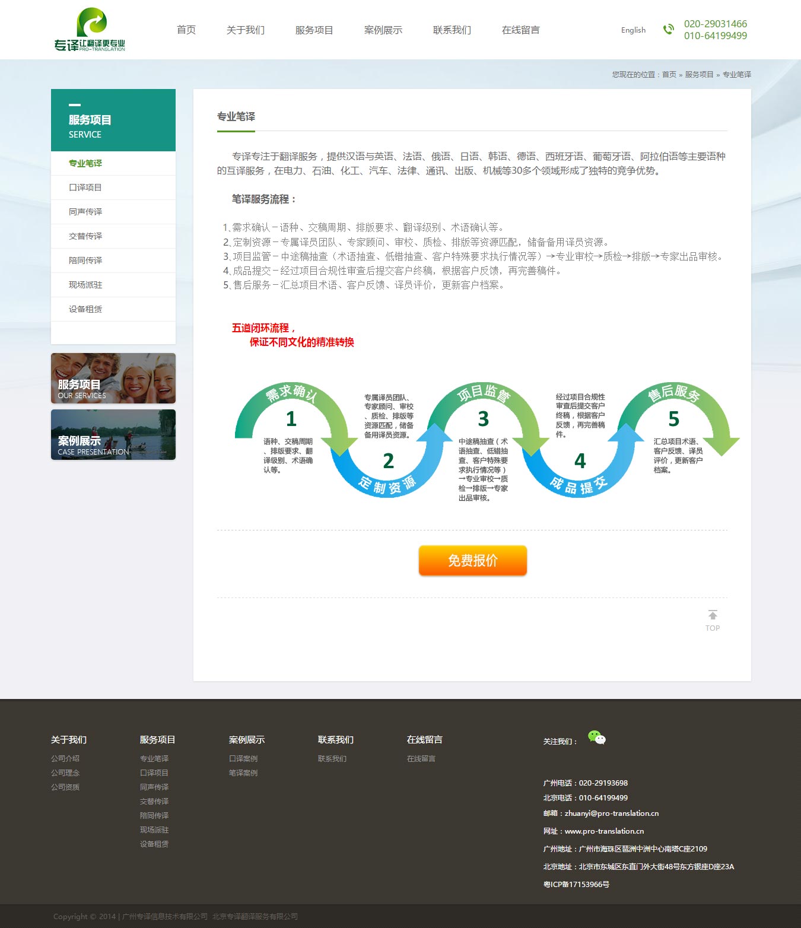The image size is (801, 928).
Task: Open 首页 in the top navigation
Action: tap(186, 30)
